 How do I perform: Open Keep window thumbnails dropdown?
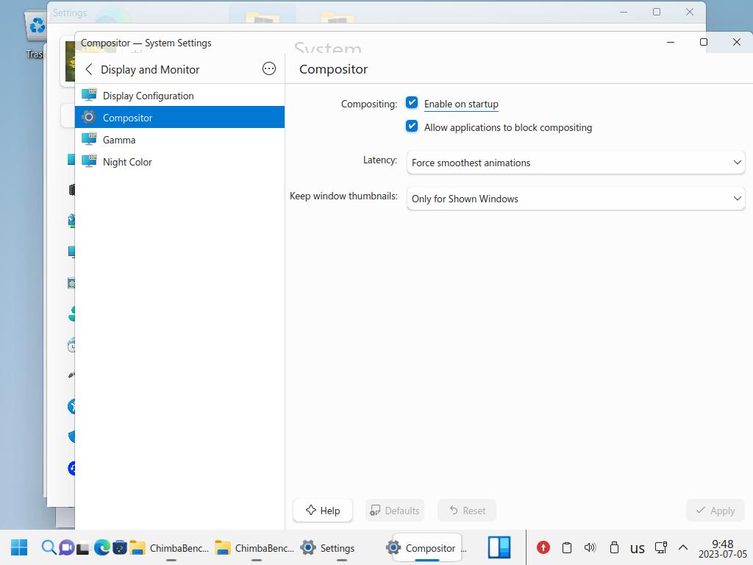click(x=575, y=199)
